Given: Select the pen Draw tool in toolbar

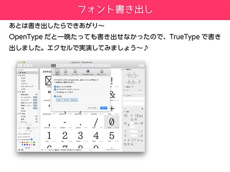Looking at the screenshot, I should [58, 66].
